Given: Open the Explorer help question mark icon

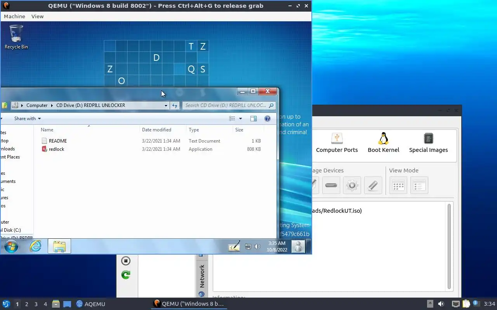Looking at the screenshot, I should (x=267, y=119).
